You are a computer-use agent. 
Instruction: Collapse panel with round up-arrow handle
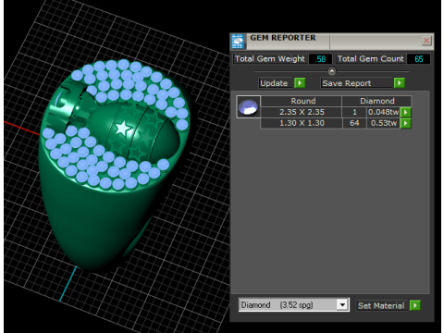pos(332,71)
